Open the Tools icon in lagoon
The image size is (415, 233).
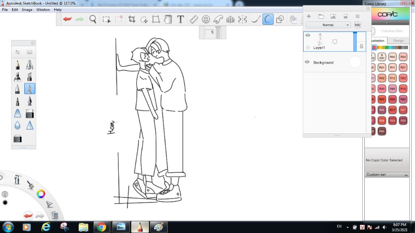17,179
